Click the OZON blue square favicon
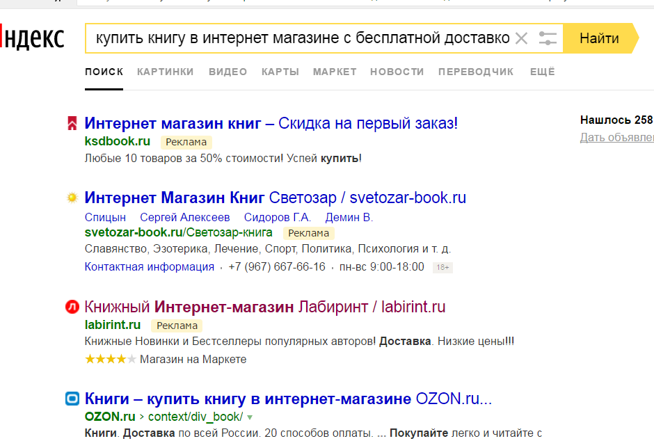The image size is (654, 441). pyautogui.click(x=72, y=399)
